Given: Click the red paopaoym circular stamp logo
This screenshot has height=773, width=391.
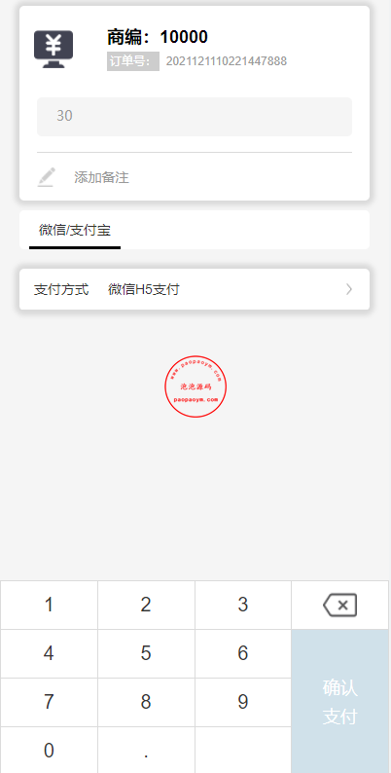Looking at the screenshot, I should coord(195,386).
